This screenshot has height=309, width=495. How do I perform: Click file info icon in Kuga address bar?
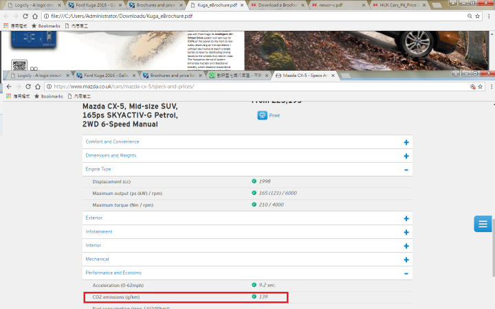47,16
